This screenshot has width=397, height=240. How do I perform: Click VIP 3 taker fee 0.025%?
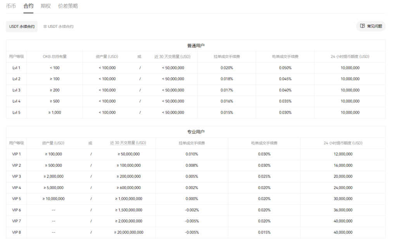(x=264, y=176)
